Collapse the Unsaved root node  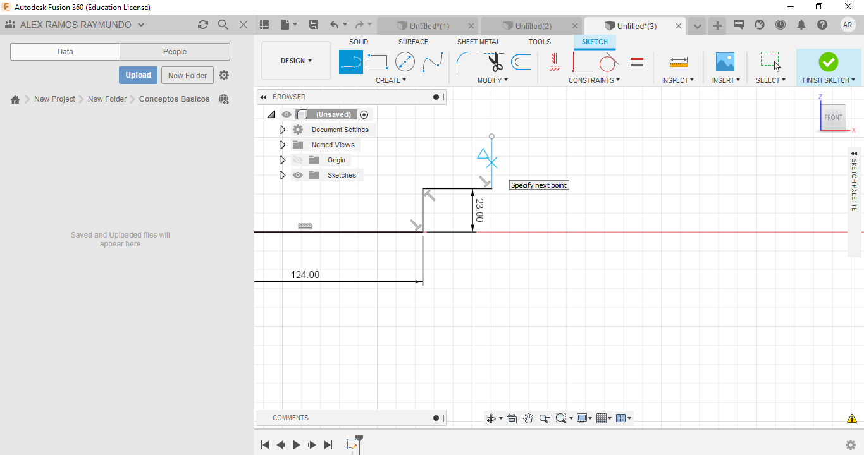[271, 114]
